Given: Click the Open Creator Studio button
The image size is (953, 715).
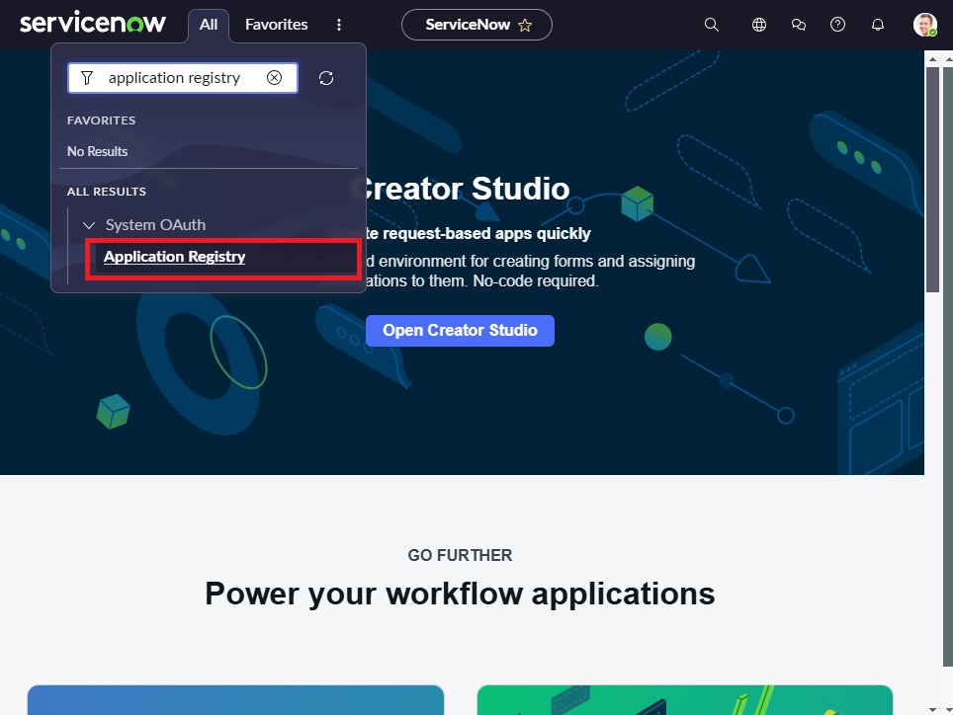Looking at the screenshot, I should (460, 330).
